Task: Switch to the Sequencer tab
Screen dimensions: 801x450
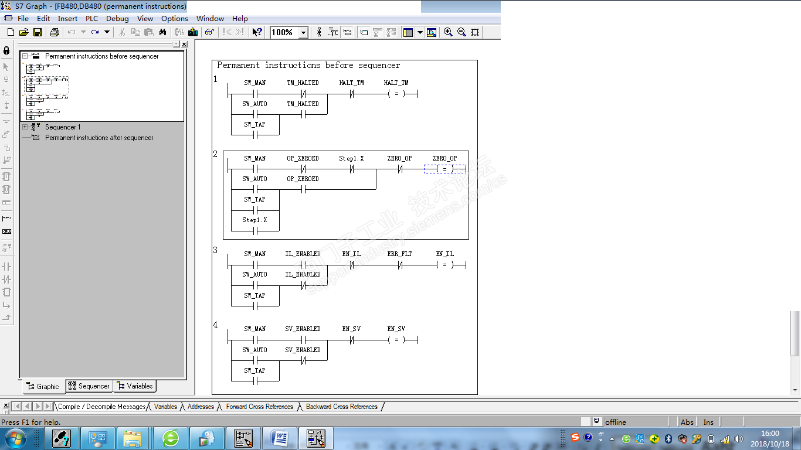Action: [x=89, y=386]
